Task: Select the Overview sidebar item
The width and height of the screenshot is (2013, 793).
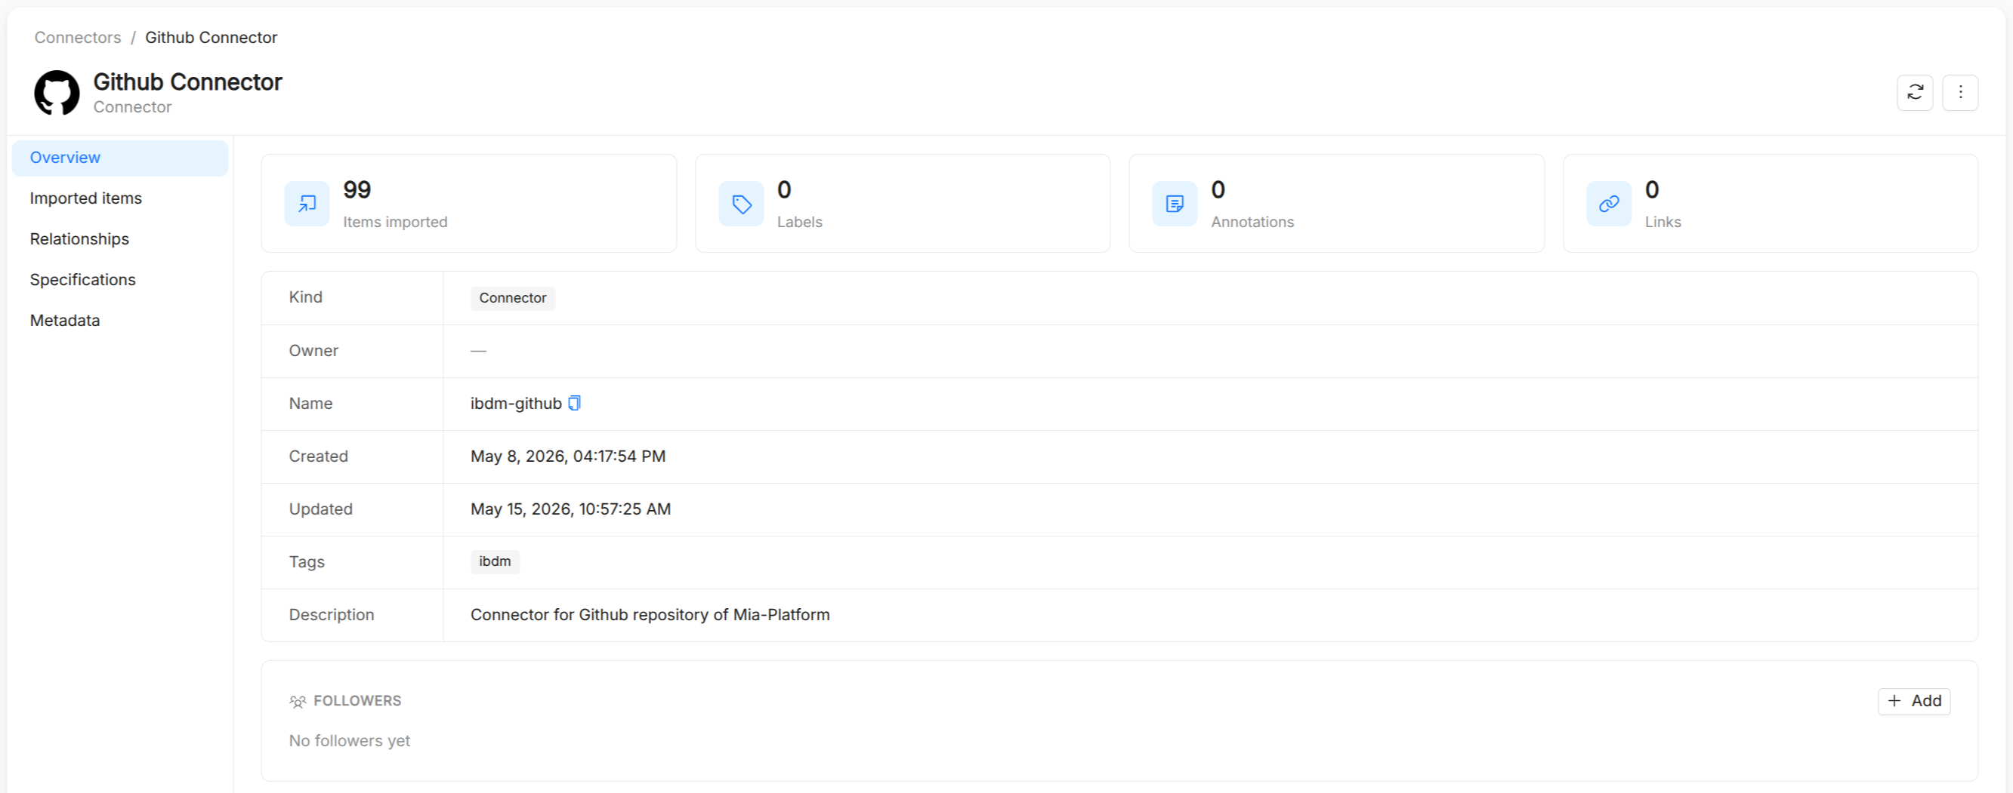Action: coord(120,158)
